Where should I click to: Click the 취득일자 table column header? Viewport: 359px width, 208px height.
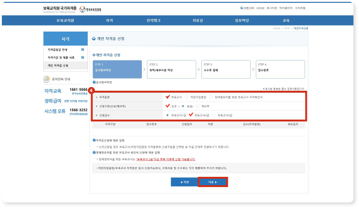point(293,124)
